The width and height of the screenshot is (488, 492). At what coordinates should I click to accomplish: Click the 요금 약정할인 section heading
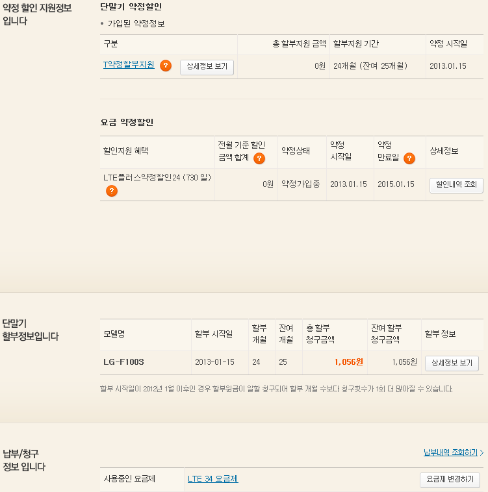(127, 122)
